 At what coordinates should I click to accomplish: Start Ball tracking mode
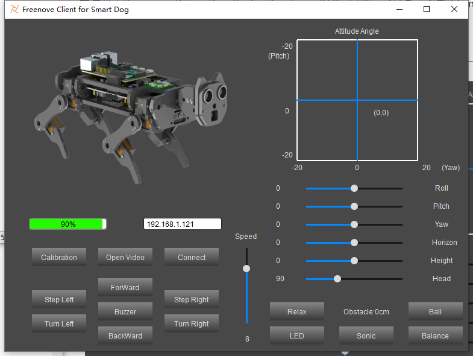pyautogui.click(x=435, y=311)
